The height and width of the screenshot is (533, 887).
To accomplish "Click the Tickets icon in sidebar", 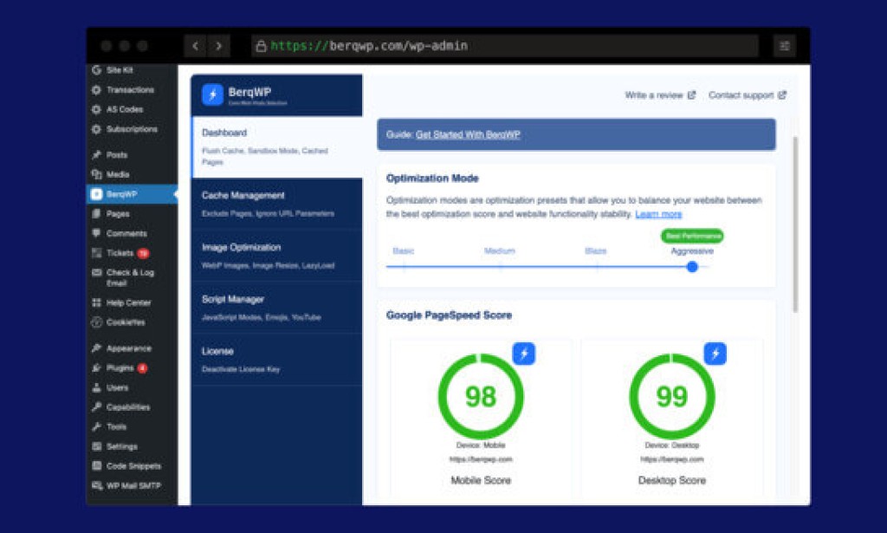I will point(97,253).
